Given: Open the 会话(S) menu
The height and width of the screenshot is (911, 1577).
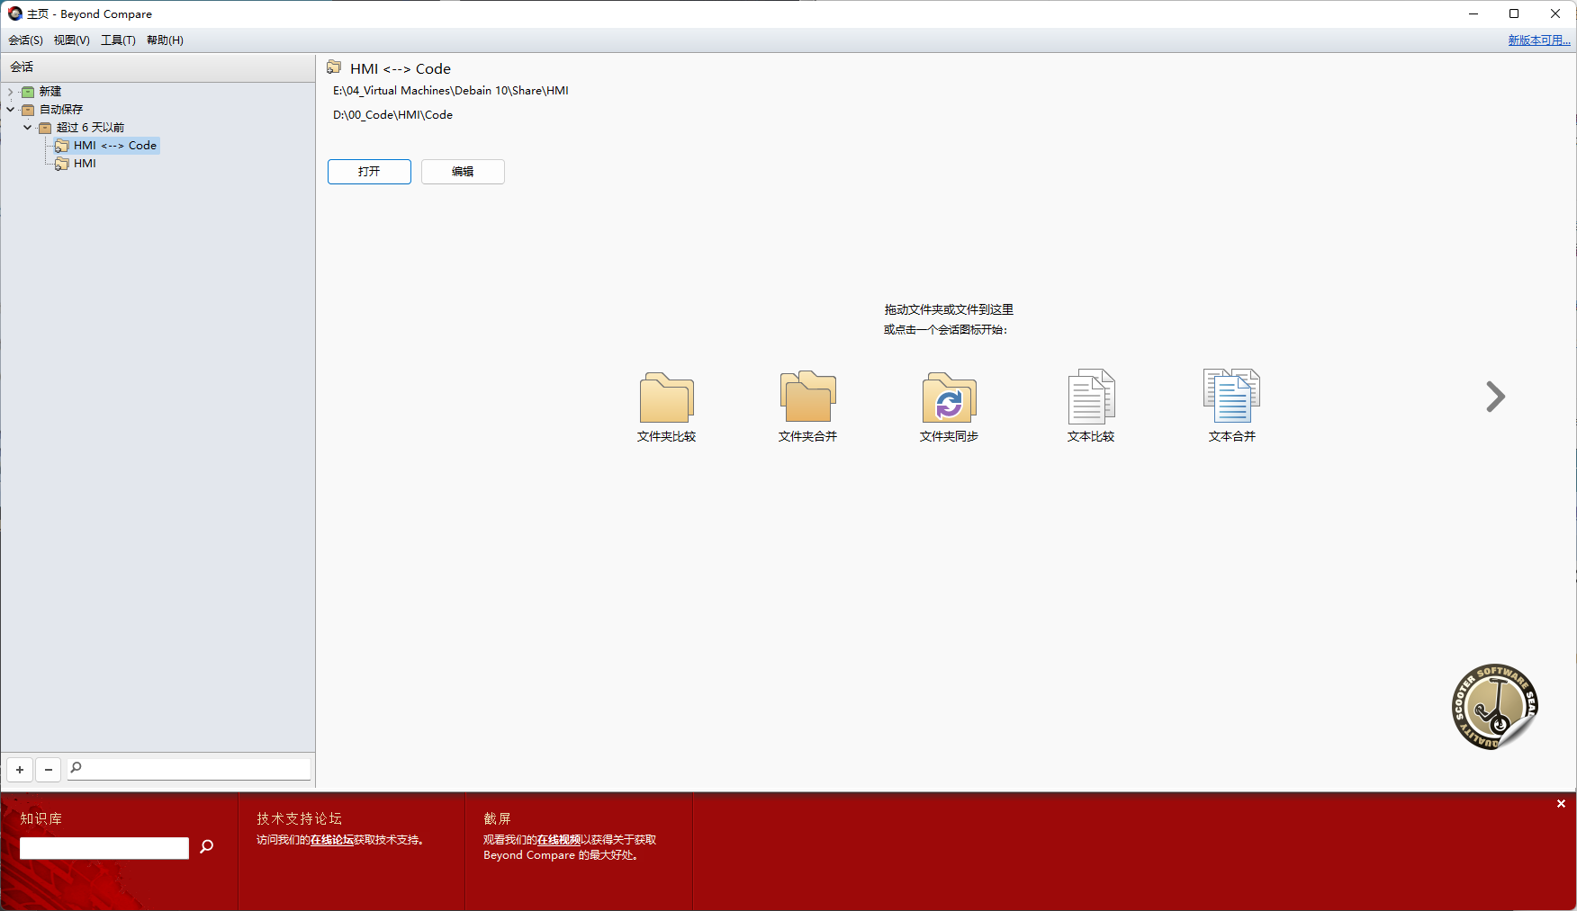Looking at the screenshot, I should coord(26,40).
